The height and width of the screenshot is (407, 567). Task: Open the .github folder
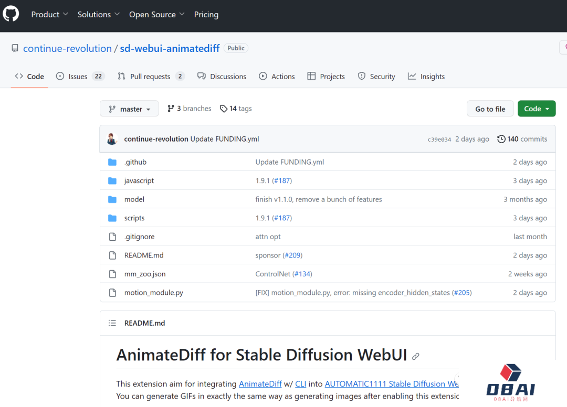click(135, 162)
